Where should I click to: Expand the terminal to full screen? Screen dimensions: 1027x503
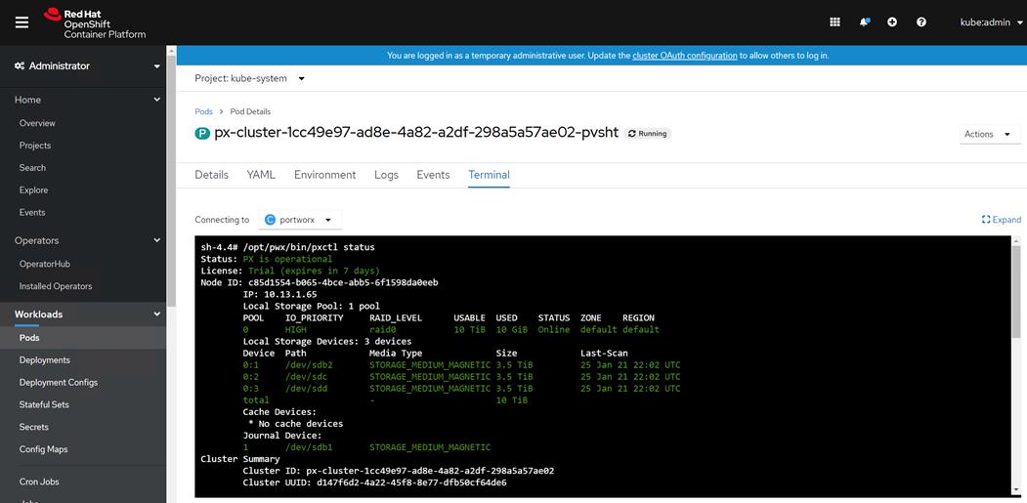click(1002, 220)
